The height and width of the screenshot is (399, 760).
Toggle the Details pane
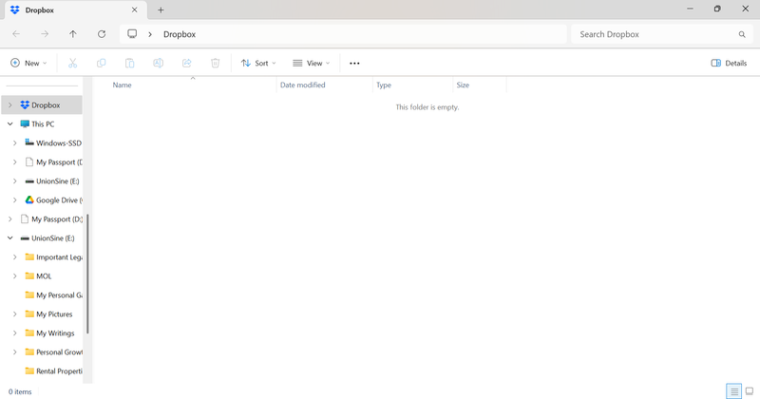tap(729, 63)
